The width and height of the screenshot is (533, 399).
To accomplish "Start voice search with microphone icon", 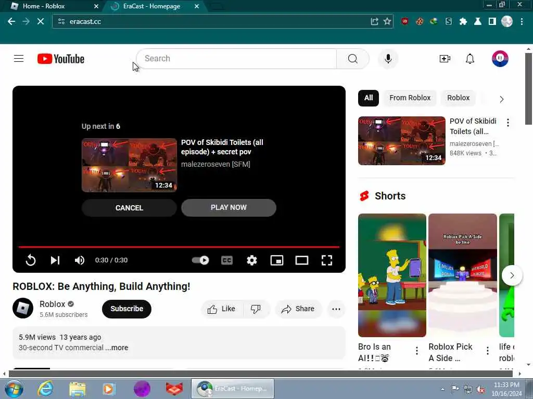I will 388,59.
